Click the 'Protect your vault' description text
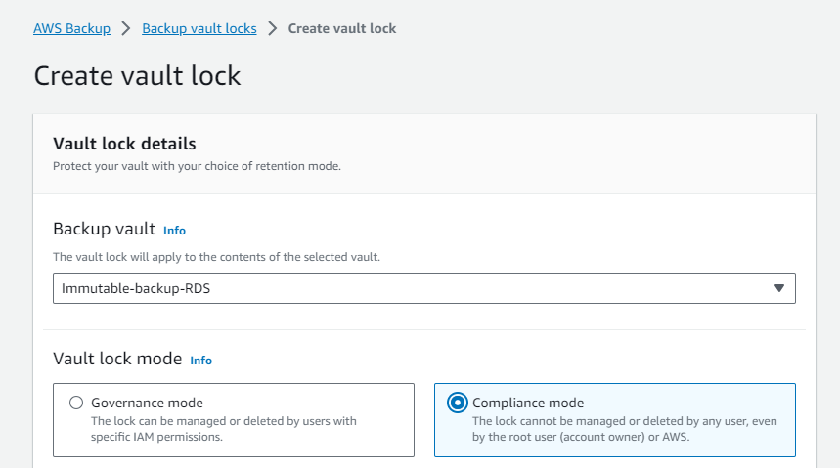 [197, 167]
